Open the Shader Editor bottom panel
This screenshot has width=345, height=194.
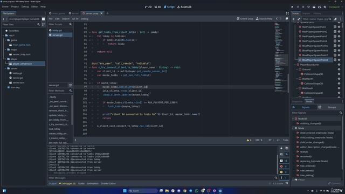108,183
